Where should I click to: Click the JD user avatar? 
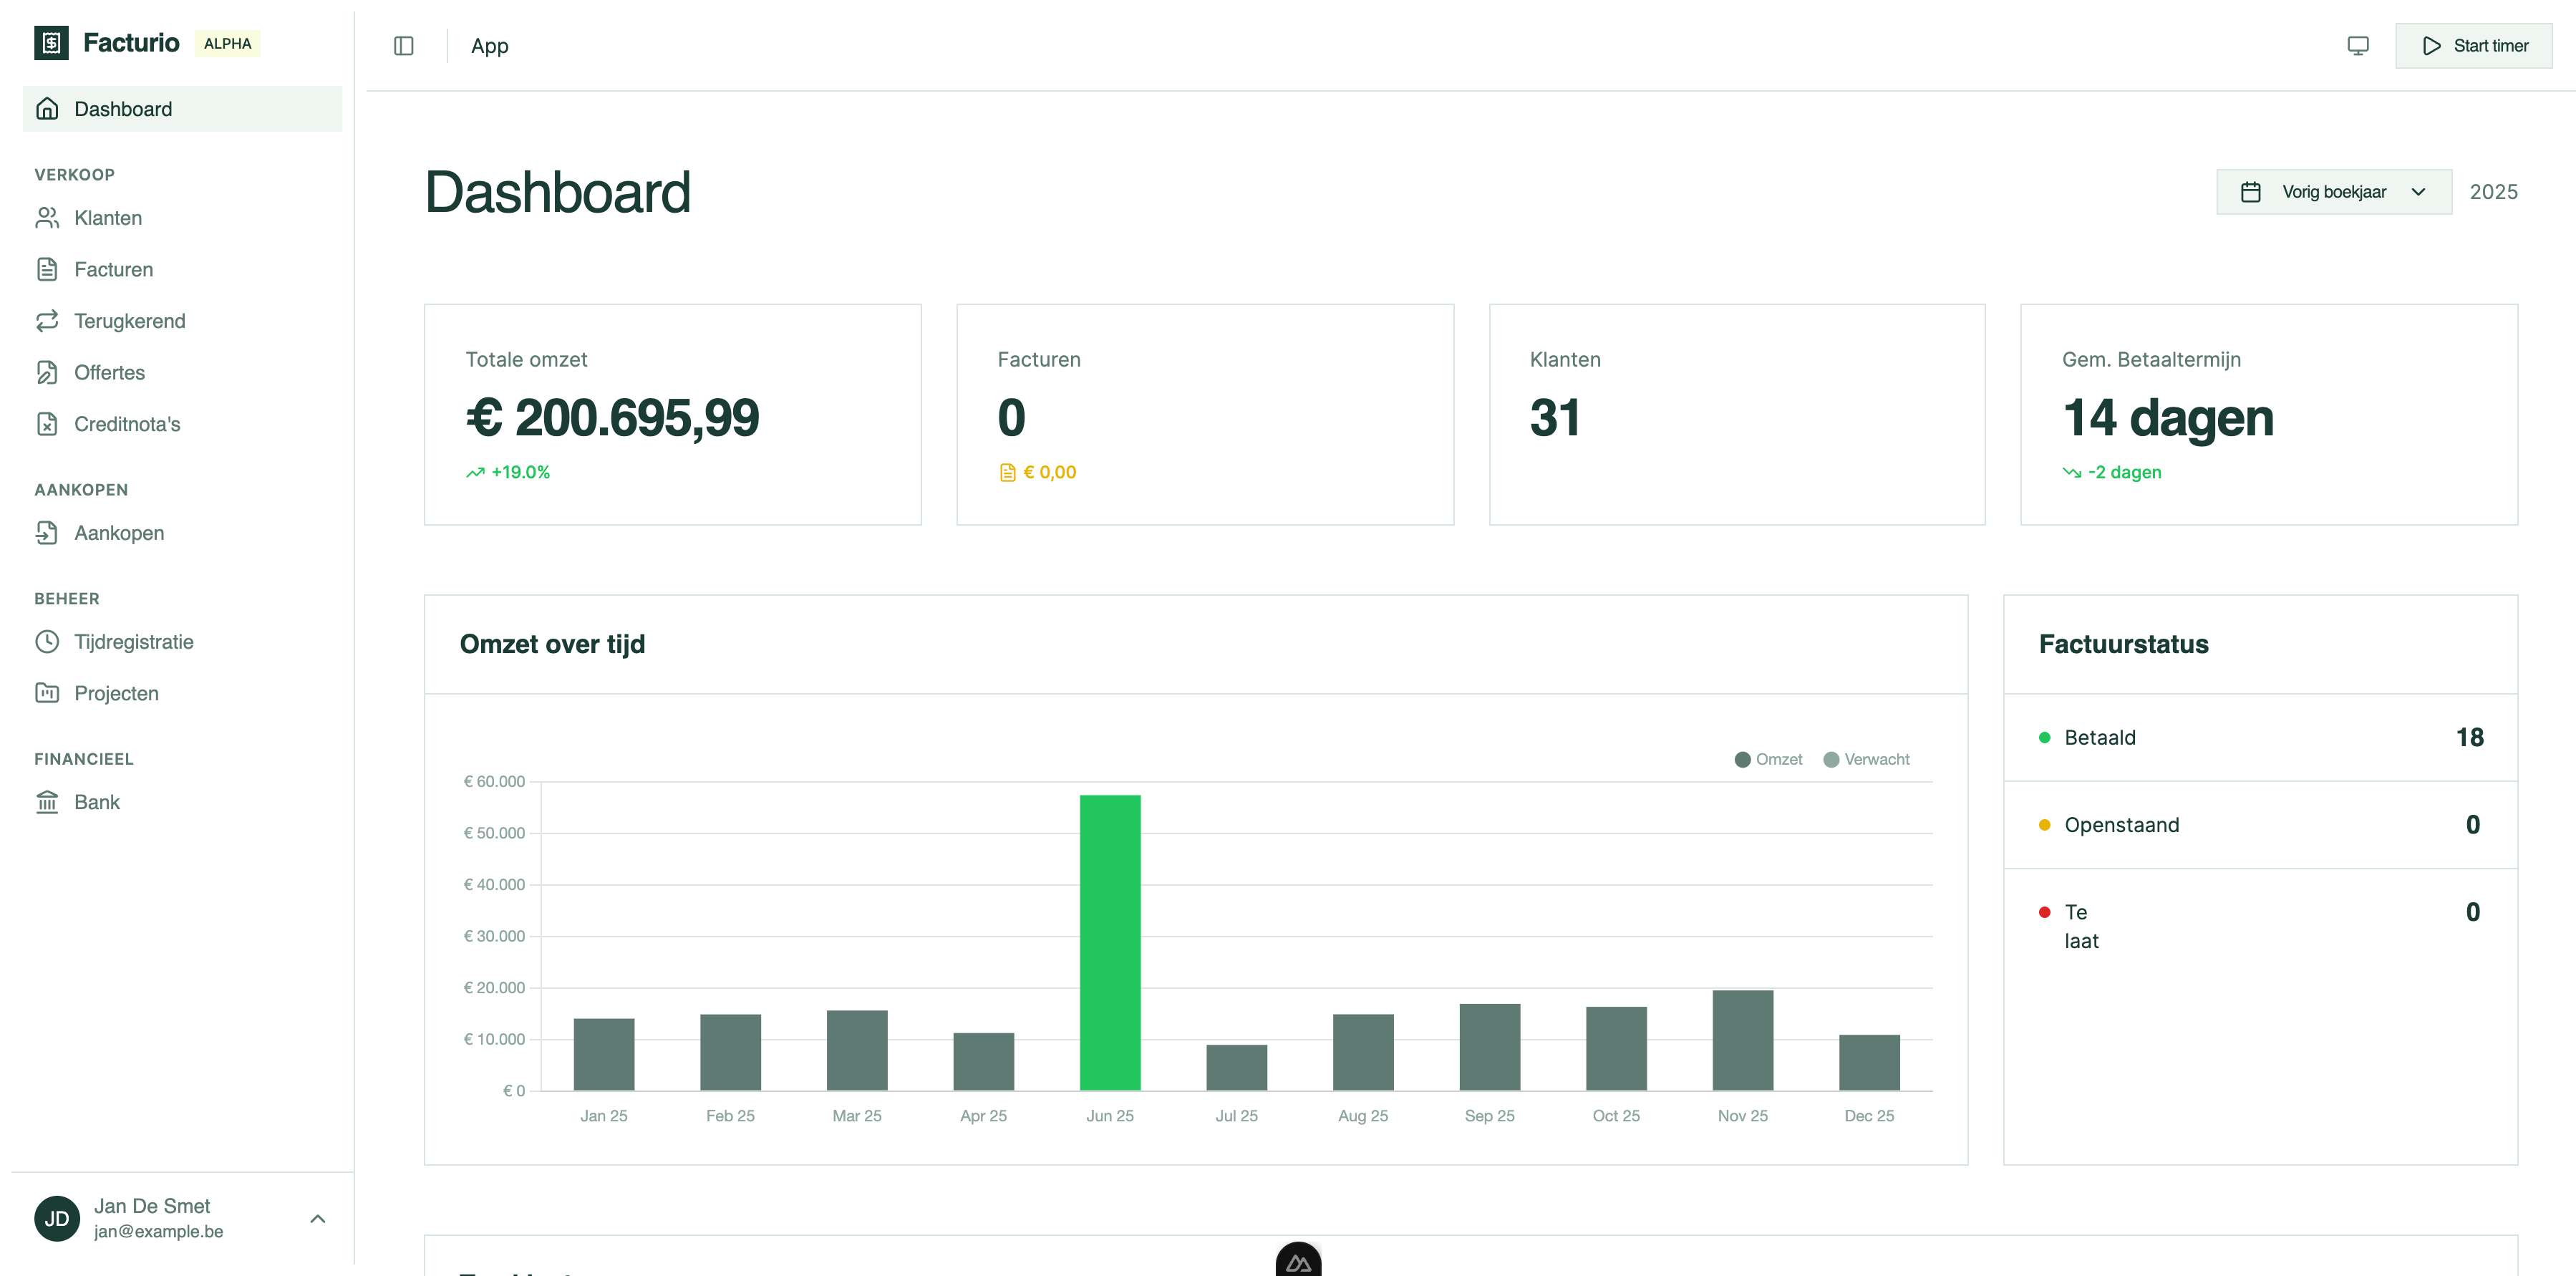pos(57,1219)
